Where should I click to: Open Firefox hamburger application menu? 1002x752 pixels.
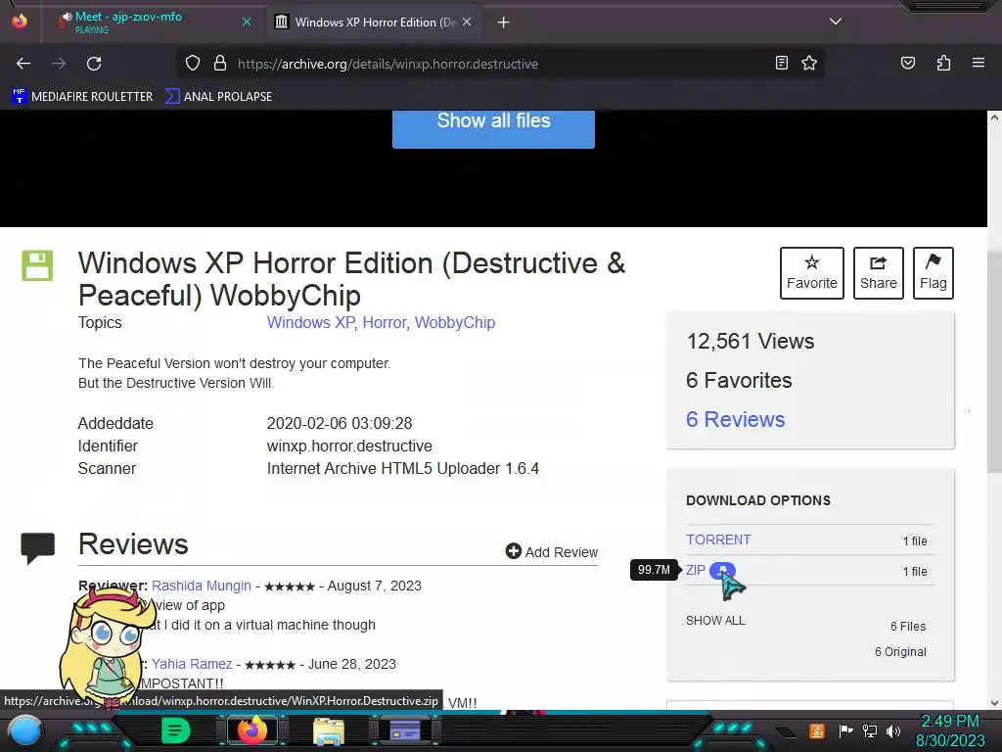tap(978, 63)
